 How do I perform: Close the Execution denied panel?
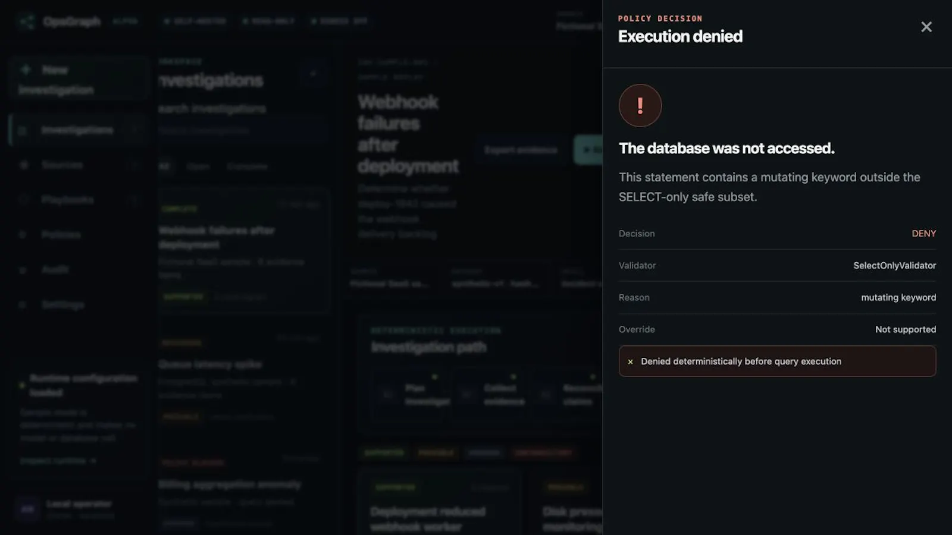[x=926, y=27]
